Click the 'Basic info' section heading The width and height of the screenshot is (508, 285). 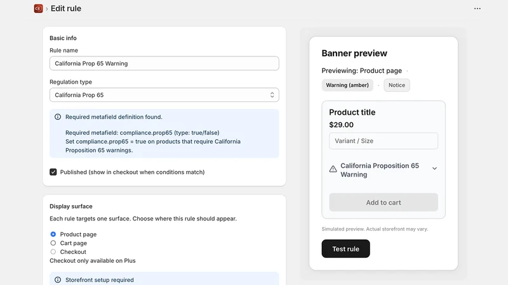pyautogui.click(x=63, y=38)
